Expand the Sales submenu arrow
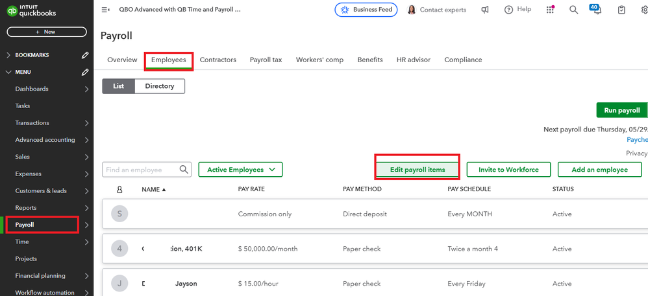This screenshot has height=296, width=648. point(86,157)
